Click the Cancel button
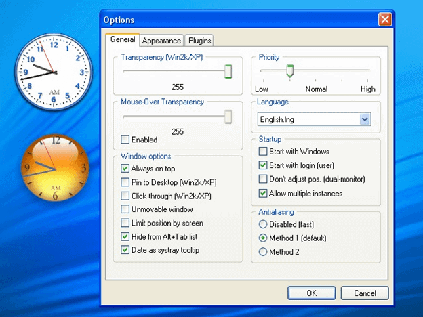 (x=364, y=293)
